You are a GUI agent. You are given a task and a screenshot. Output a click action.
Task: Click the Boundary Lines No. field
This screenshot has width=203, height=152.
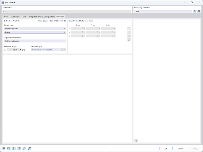pyautogui.click(x=163, y=11)
